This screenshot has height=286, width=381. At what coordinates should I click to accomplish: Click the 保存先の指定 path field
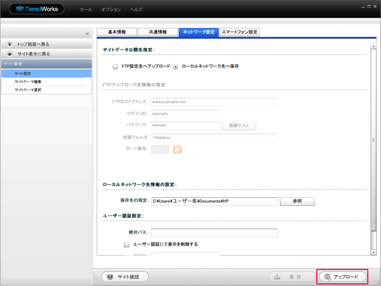215,201
